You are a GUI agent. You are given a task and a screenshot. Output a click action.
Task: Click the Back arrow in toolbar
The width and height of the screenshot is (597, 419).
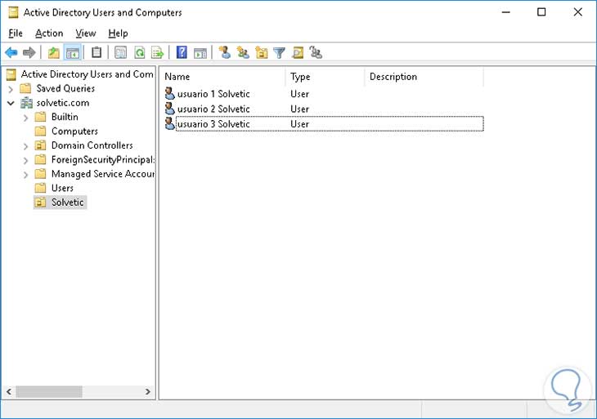pos(11,52)
